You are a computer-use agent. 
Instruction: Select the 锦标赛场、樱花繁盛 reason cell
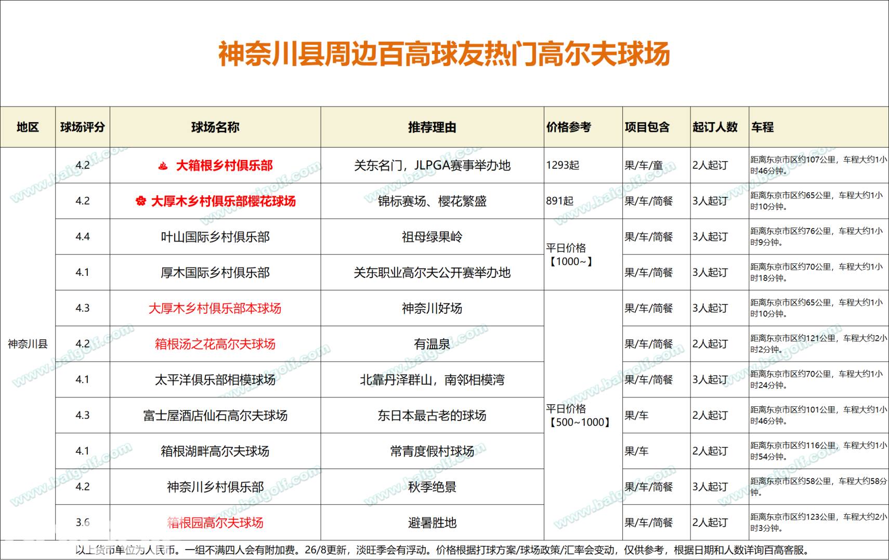433,201
